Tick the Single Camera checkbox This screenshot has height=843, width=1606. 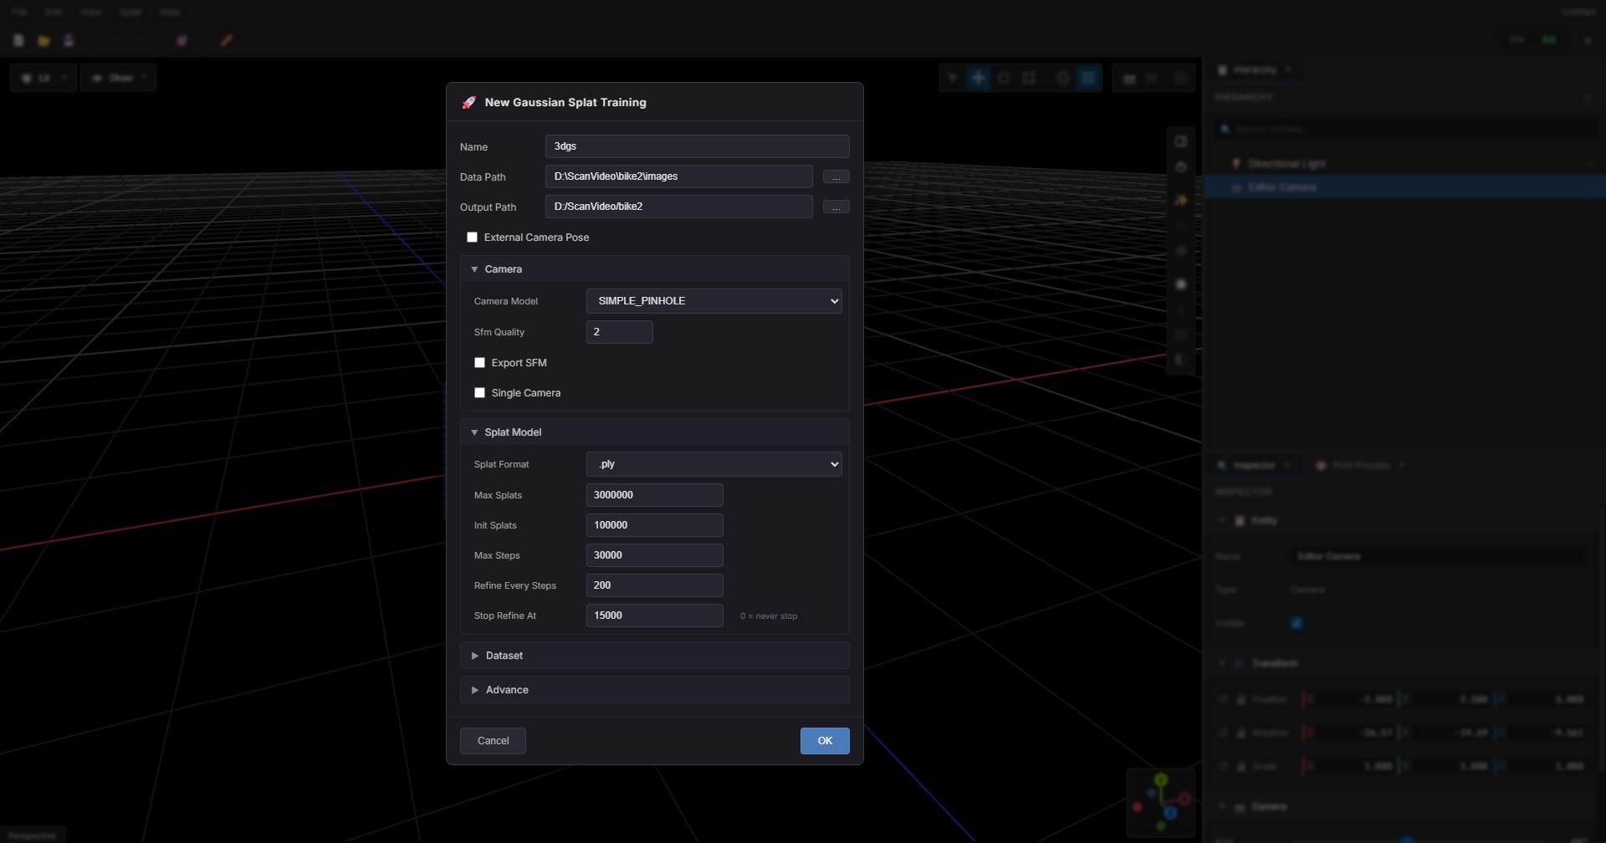(x=480, y=393)
